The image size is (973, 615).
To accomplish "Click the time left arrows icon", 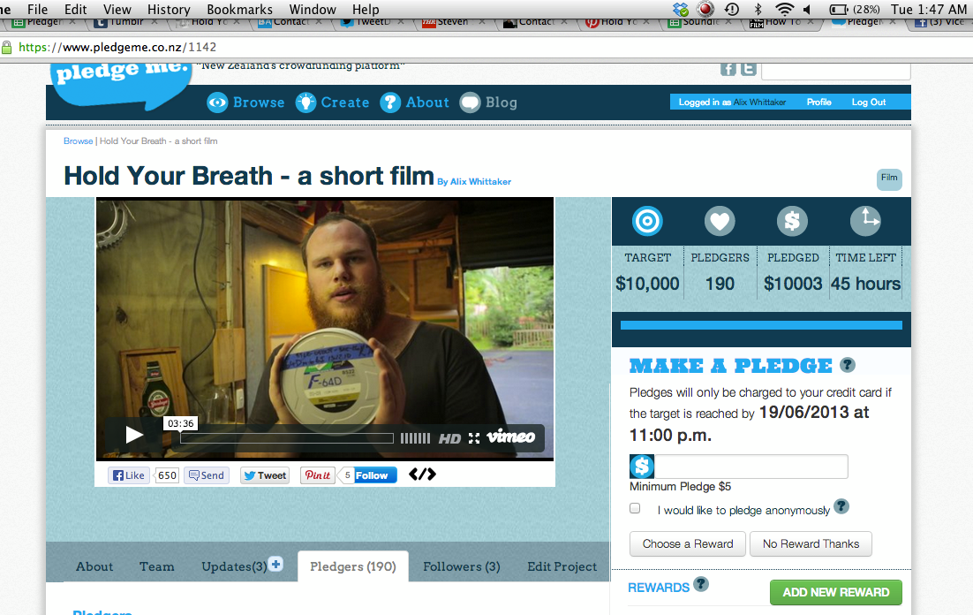I will [864, 221].
